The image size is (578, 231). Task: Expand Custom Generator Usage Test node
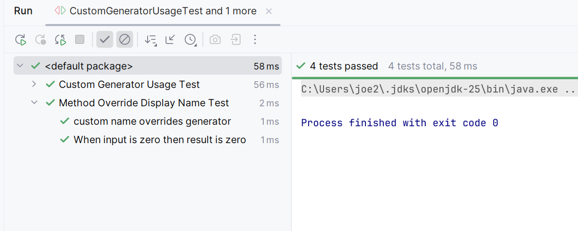tap(34, 84)
